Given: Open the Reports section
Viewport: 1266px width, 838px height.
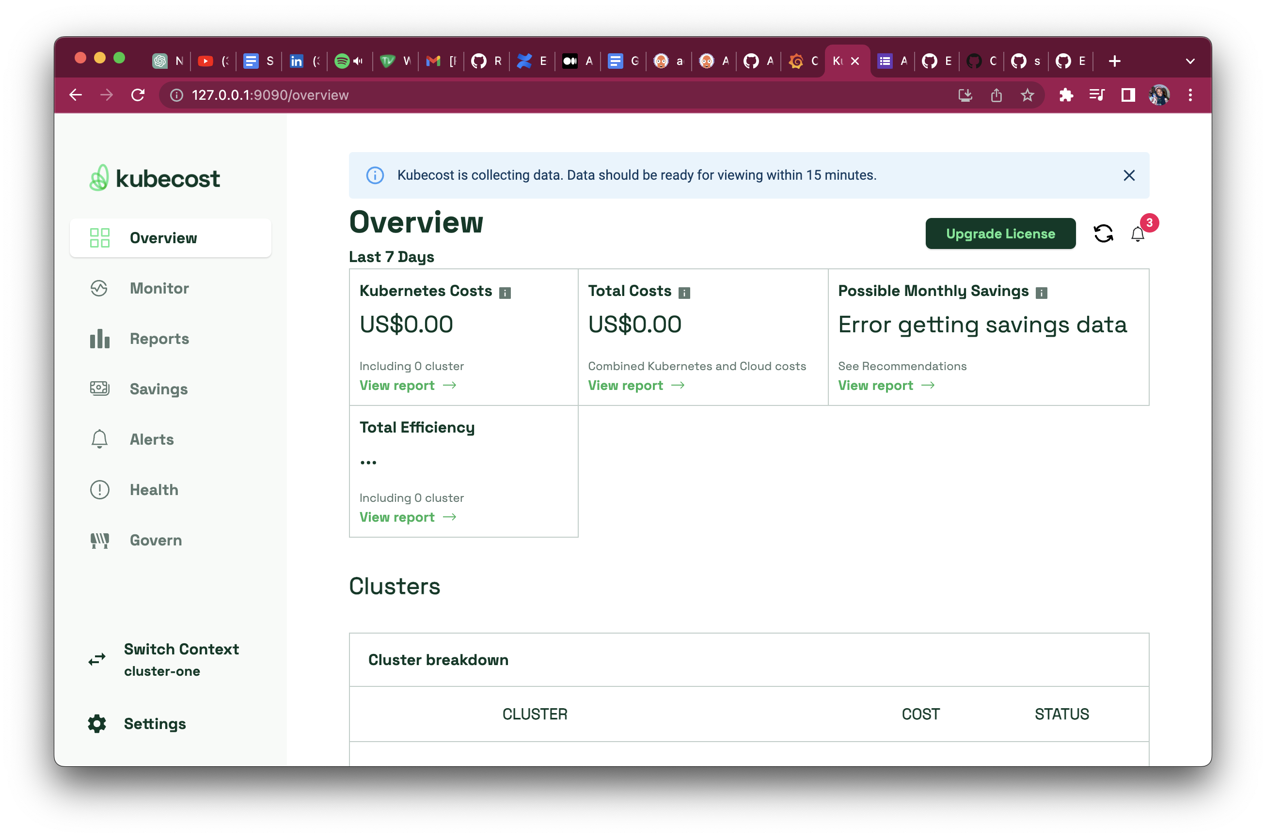Looking at the screenshot, I should point(159,338).
